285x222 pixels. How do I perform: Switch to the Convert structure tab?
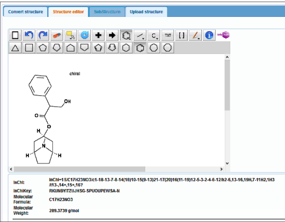[x=25, y=12]
